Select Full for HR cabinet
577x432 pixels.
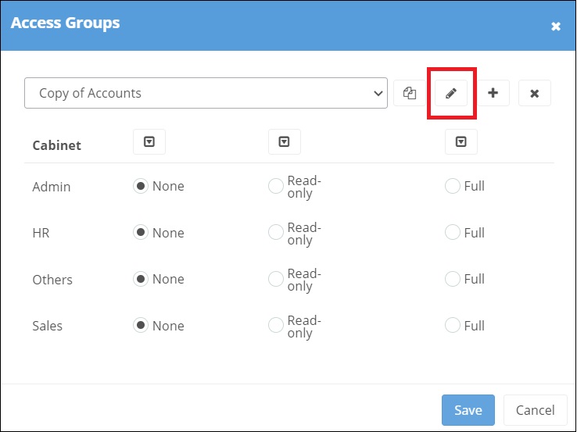pos(452,232)
